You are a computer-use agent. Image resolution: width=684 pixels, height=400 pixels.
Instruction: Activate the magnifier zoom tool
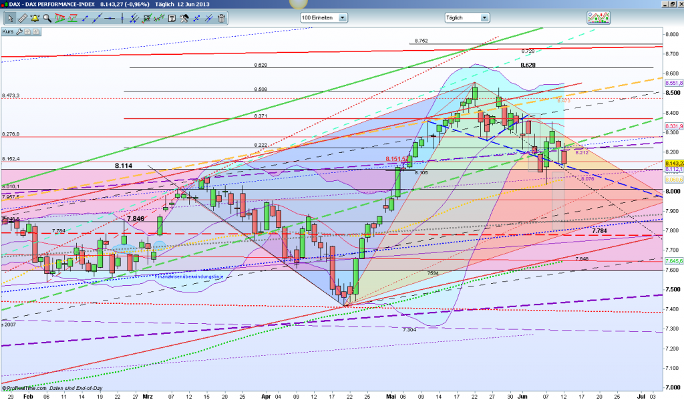pos(47,18)
